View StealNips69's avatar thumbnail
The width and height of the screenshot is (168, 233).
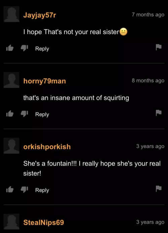11,222
